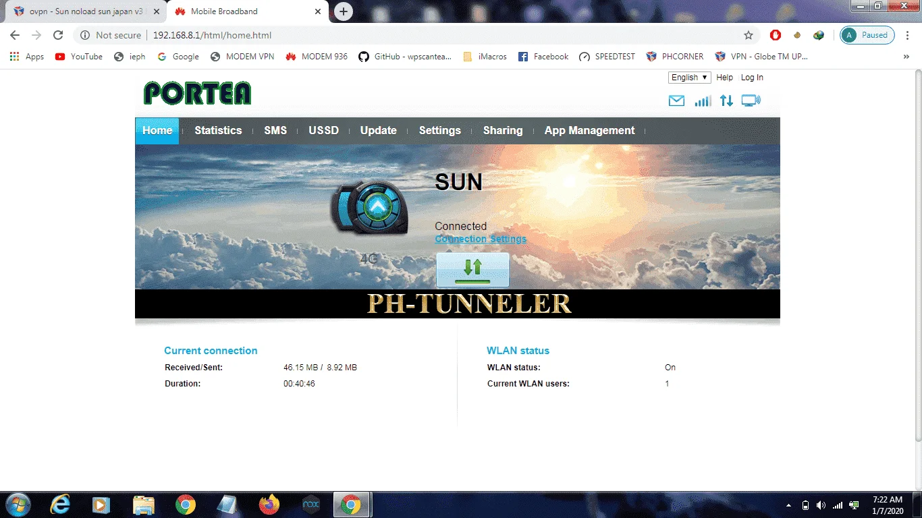The image size is (922, 518).
Task: Open a new tab with the plus button
Action: [344, 11]
